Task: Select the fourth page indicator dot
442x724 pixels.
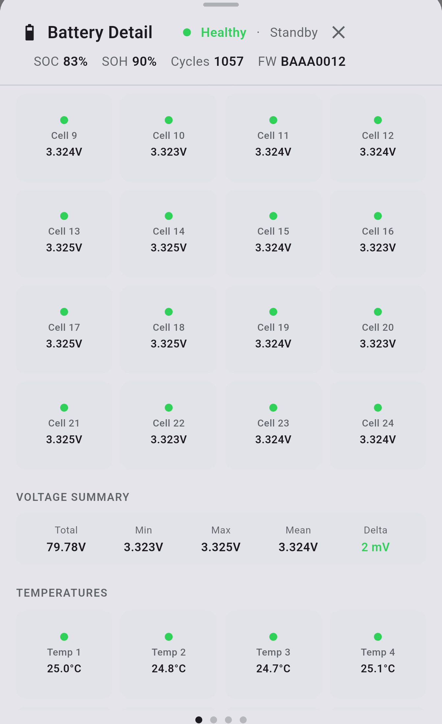Action: point(243,720)
